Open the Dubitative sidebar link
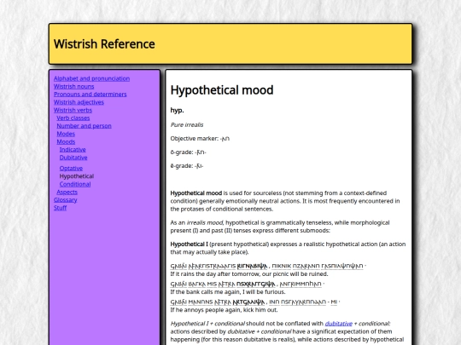The image size is (461, 345). [73, 158]
